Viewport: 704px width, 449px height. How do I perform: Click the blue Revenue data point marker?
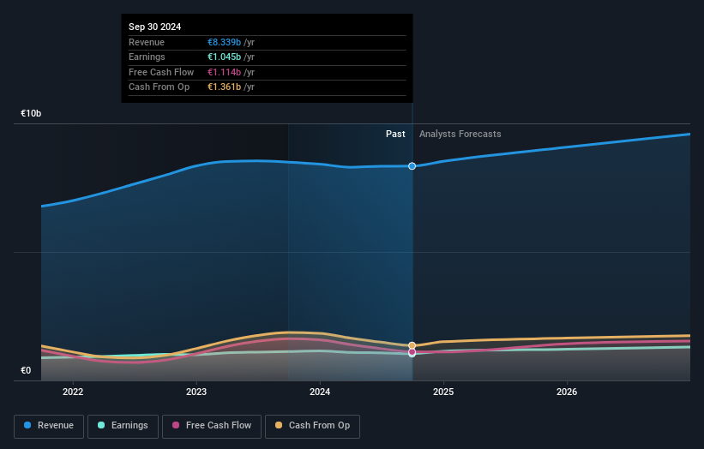click(412, 166)
